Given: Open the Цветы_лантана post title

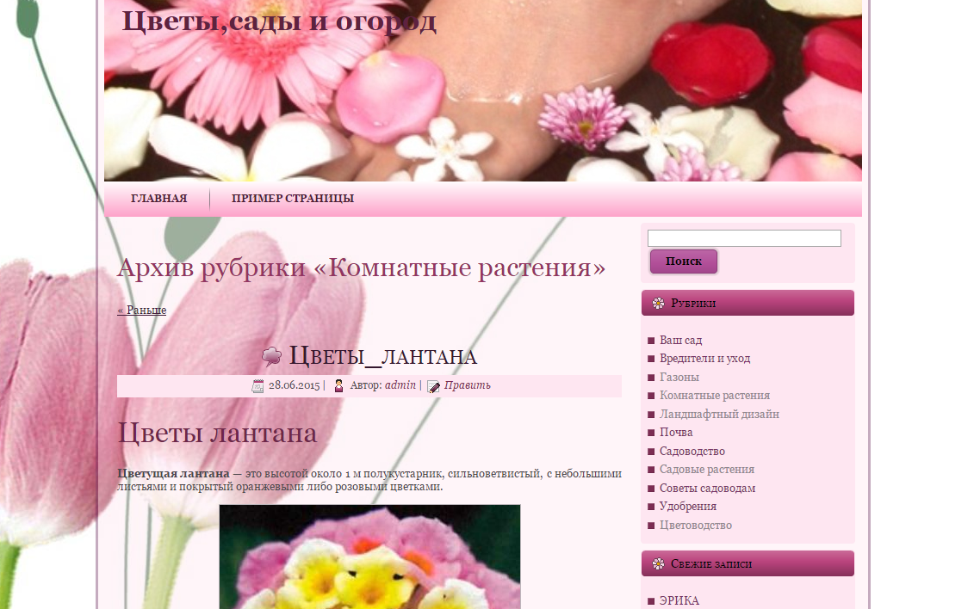Looking at the screenshot, I should (382, 357).
